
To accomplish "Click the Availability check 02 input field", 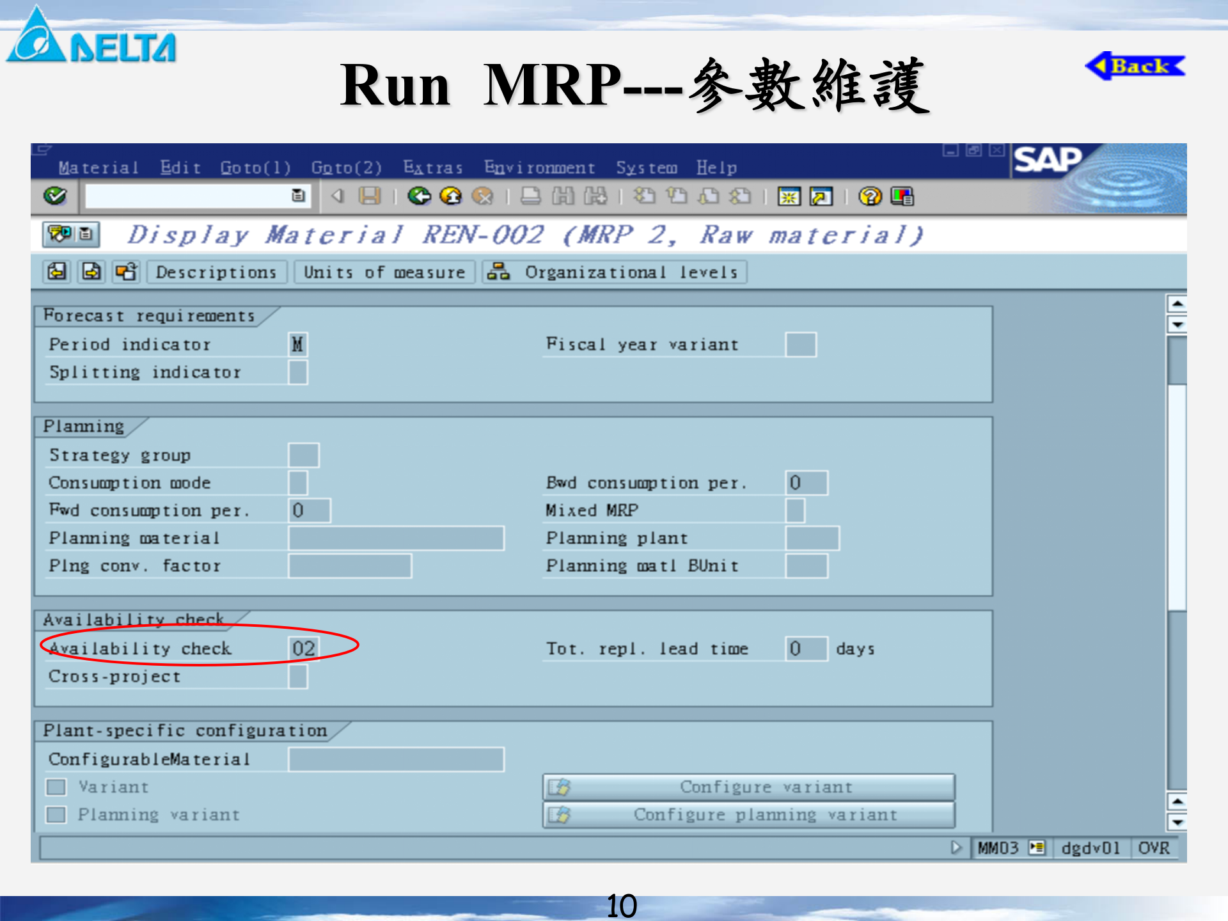I will 304,648.
